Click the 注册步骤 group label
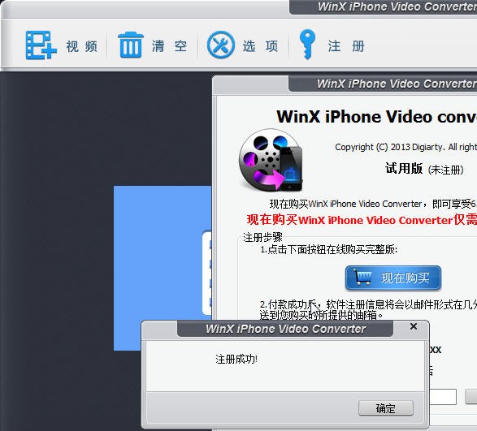Viewport: 477px width, 431px height. (x=262, y=237)
